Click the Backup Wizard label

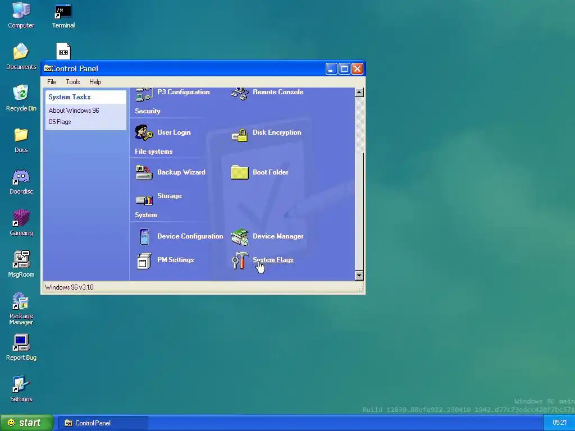point(181,172)
